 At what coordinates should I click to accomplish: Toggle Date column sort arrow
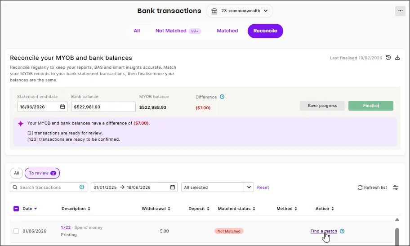[36, 209]
